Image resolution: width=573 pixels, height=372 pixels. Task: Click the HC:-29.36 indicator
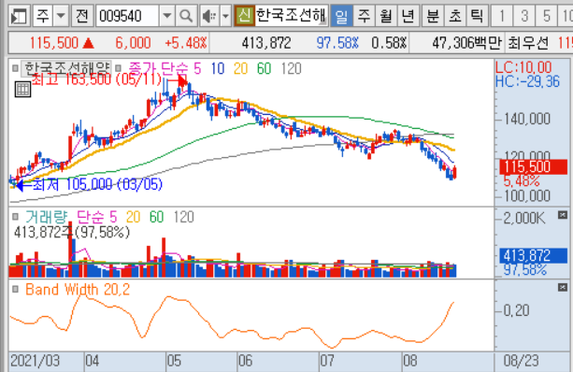[x=527, y=81]
